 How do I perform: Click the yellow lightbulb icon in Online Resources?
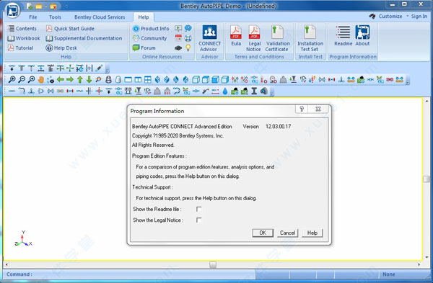188,48
